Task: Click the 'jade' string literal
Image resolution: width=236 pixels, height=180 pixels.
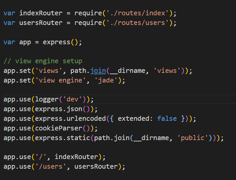Action: coord(106,80)
